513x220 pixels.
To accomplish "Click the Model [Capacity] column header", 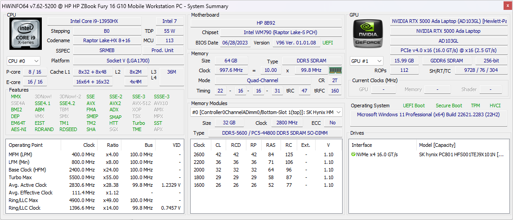I will (x=437, y=145).
